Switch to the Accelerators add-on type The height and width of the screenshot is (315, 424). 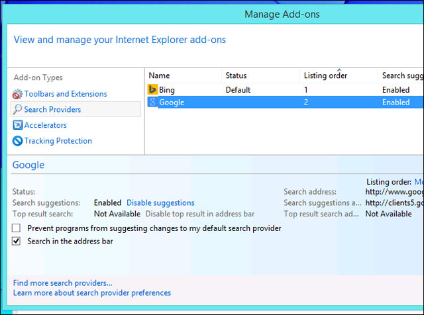(45, 125)
